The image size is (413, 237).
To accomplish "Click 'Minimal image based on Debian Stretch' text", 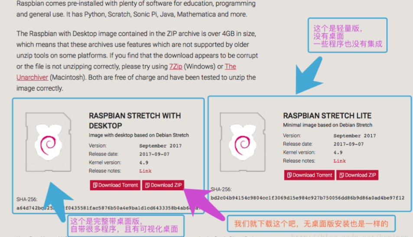I will (x=328, y=125).
